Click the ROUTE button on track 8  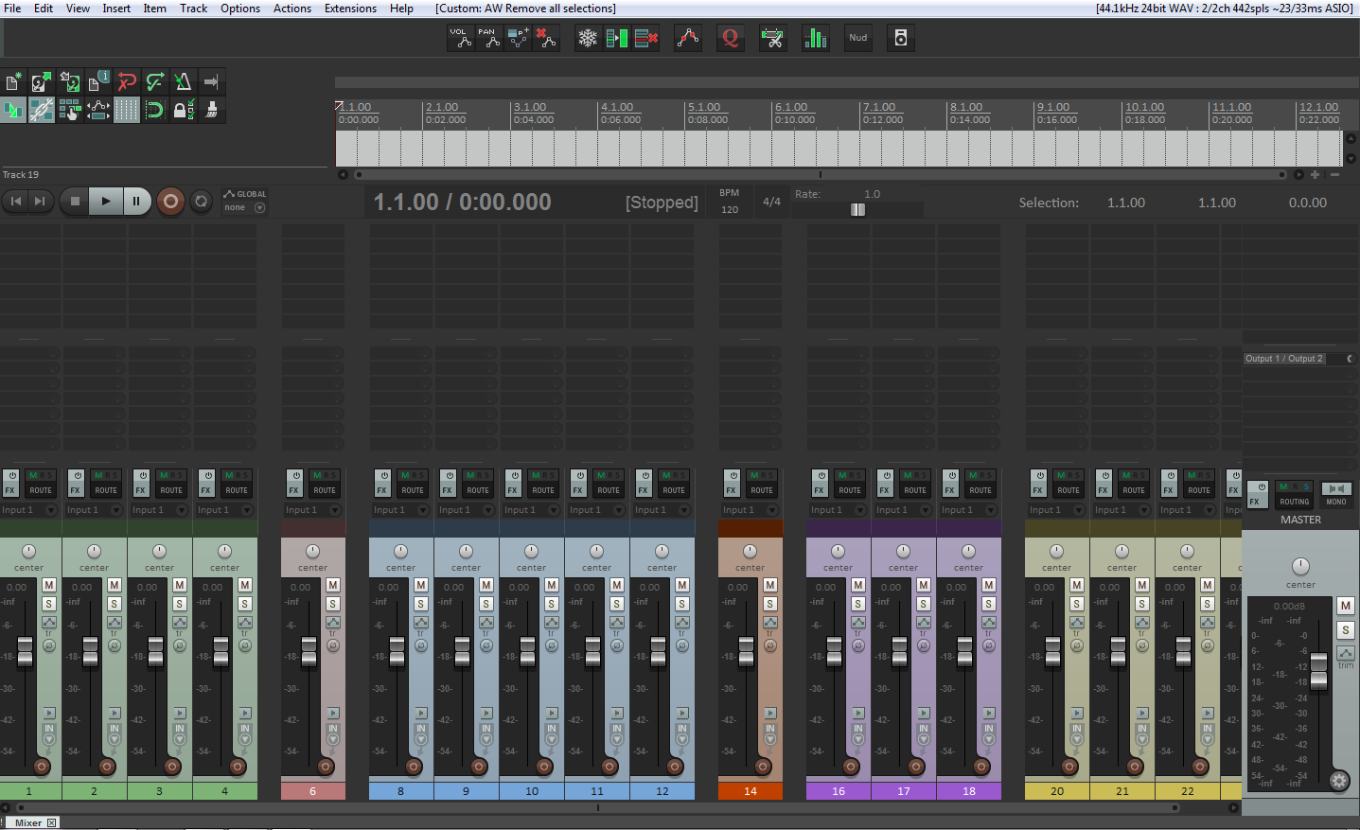pyautogui.click(x=413, y=490)
